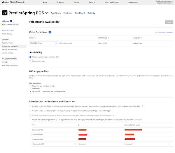The height and width of the screenshot is (153, 175).
Task: Click the green Ready for Sale status icon
Action: point(3,24)
